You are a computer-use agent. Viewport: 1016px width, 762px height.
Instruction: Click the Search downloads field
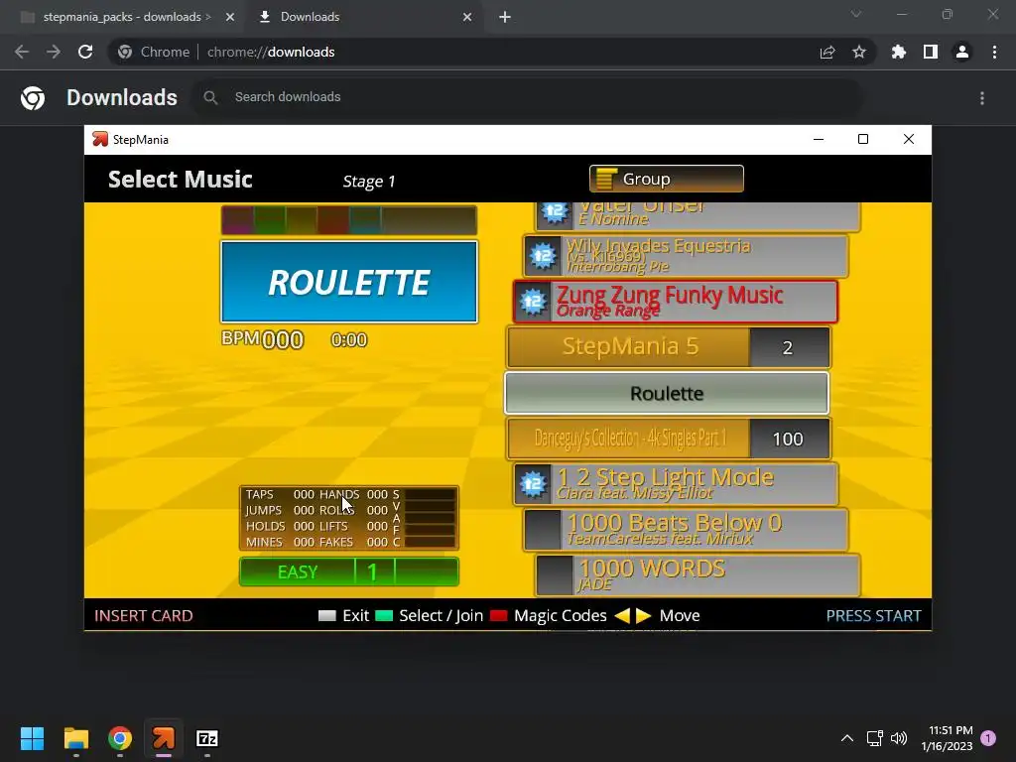click(x=528, y=97)
